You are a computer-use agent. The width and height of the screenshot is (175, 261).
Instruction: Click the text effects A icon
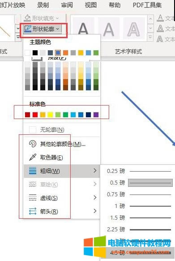point(160,39)
